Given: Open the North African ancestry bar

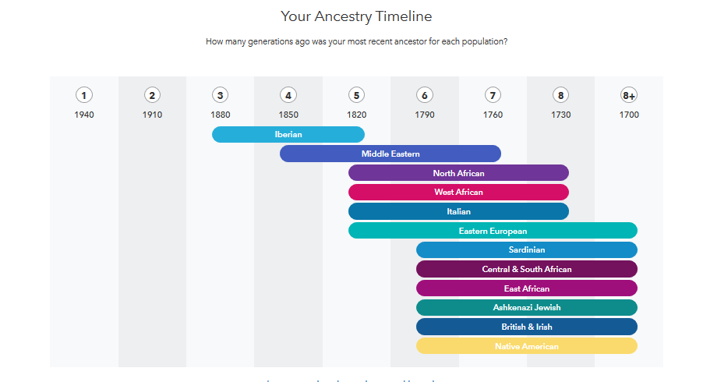Looking at the screenshot, I should point(458,173).
